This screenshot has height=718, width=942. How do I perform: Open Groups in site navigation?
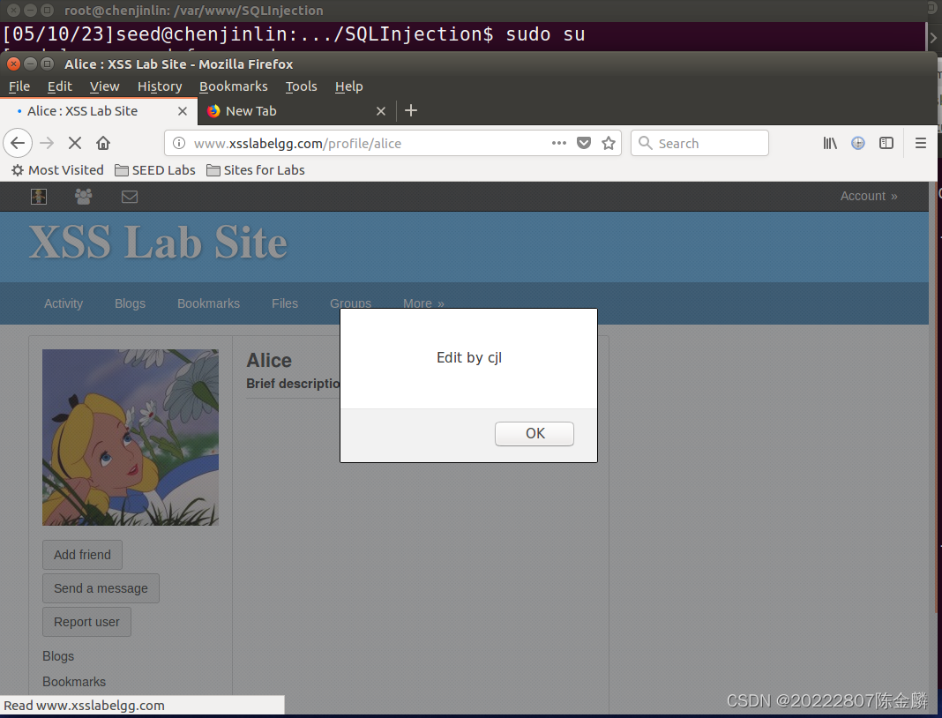tap(350, 303)
